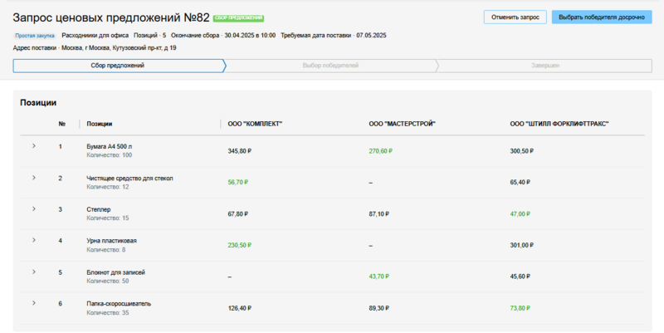This screenshot has width=664, height=333.
Task: Select the Сбор предложений stage tab
Action: coord(118,66)
